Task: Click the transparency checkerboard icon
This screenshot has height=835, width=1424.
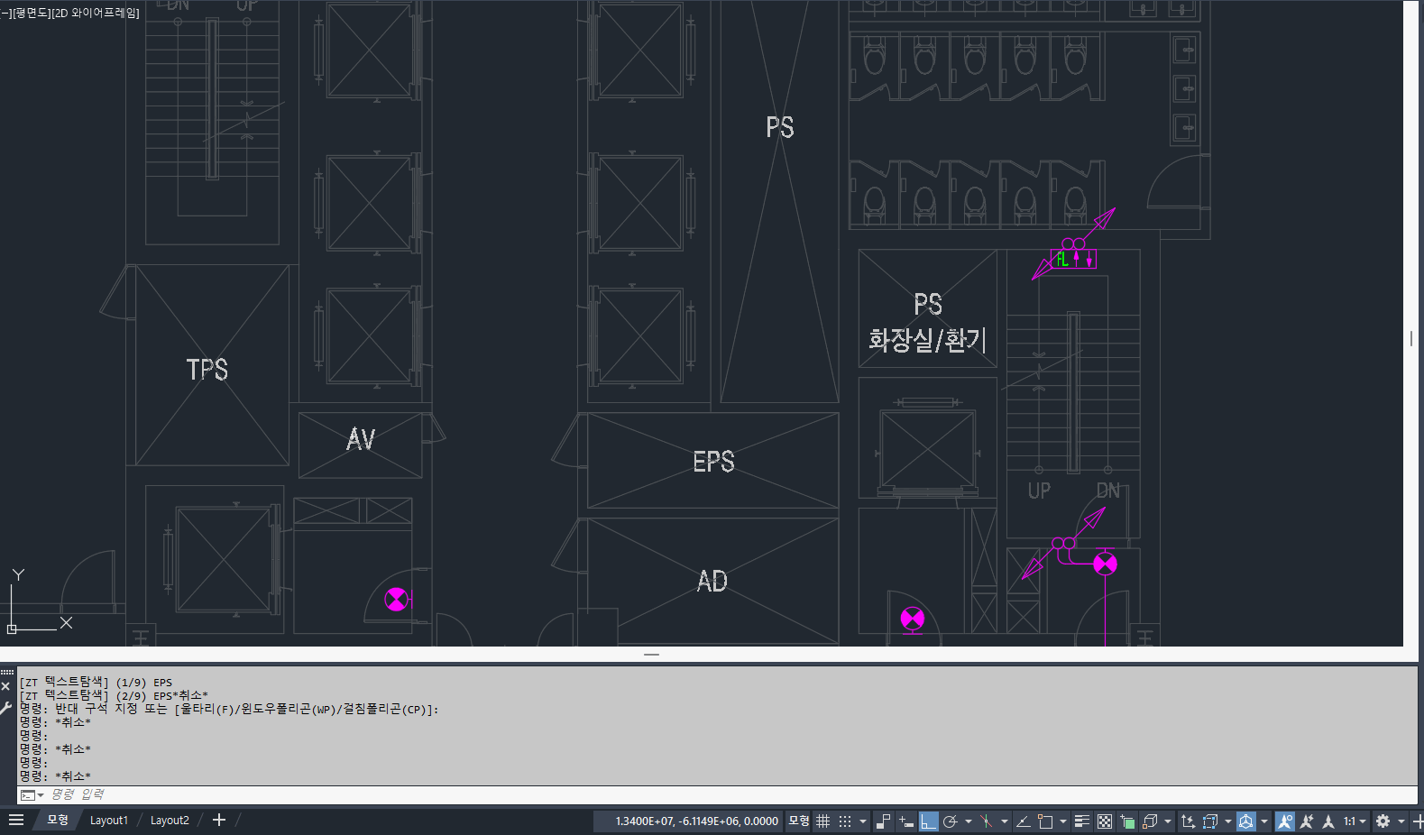Action: pyautogui.click(x=1105, y=821)
